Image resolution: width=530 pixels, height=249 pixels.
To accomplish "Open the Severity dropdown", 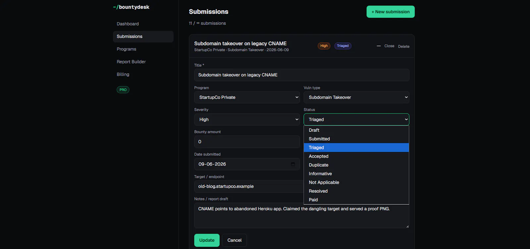I will (247, 119).
